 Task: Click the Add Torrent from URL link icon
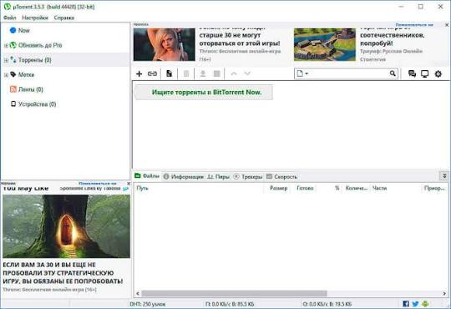click(x=152, y=74)
